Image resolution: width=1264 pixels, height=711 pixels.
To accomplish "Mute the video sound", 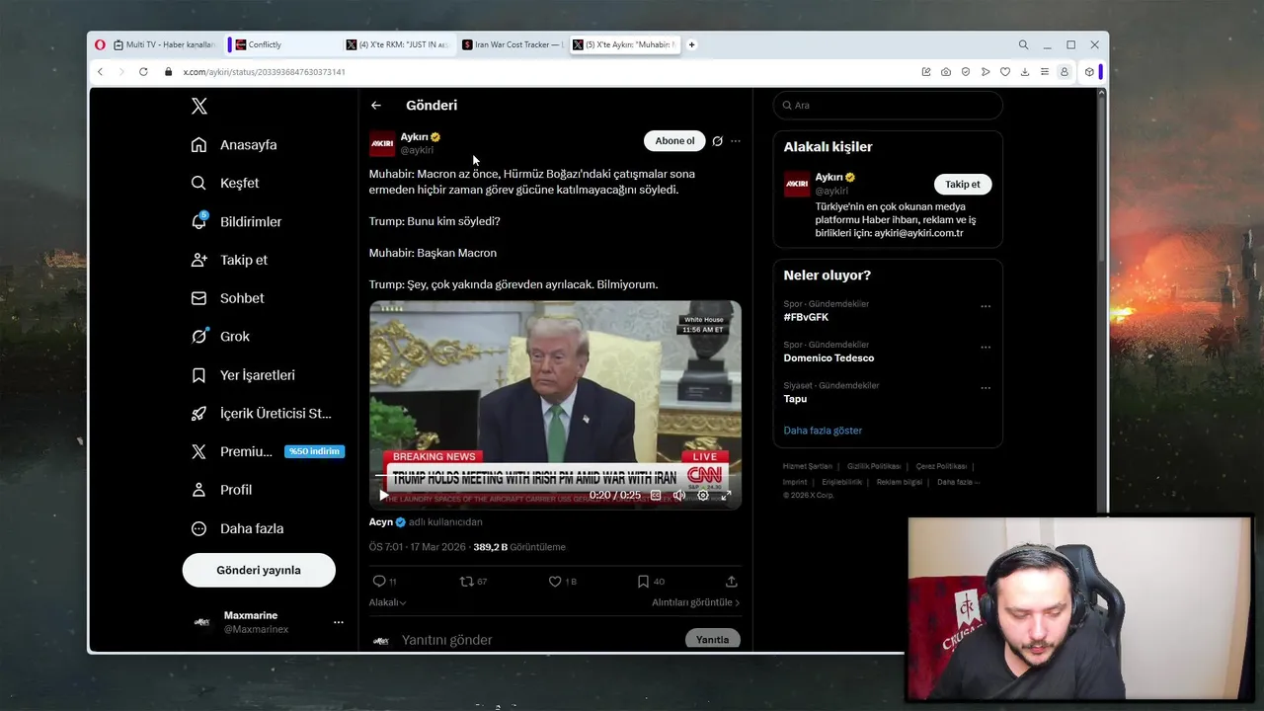I will [x=679, y=496].
